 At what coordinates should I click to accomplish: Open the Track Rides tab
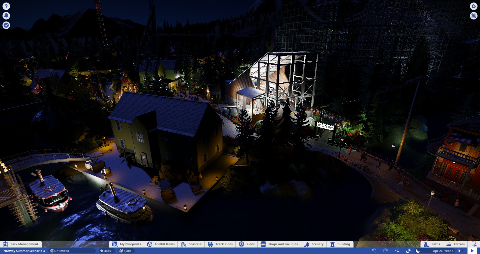[x=220, y=244]
